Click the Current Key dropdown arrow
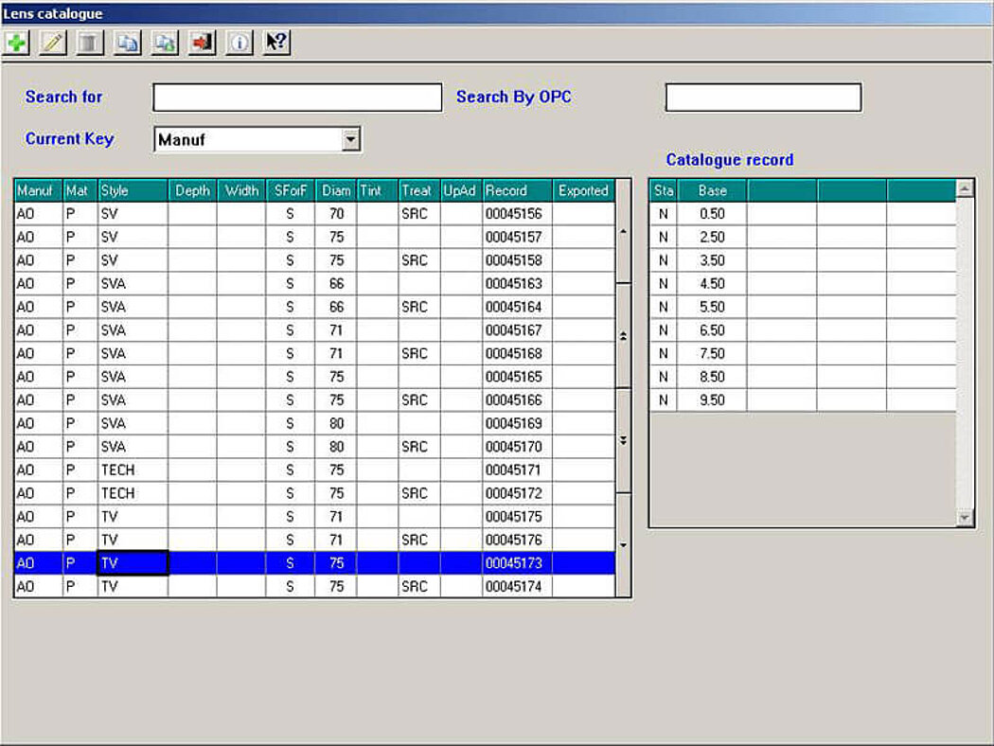Image resolution: width=994 pixels, height=746 pixels. (x=352, y=138)
